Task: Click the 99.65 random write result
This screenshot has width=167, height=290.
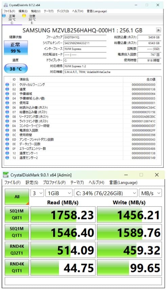Action: tap(129, 267)
